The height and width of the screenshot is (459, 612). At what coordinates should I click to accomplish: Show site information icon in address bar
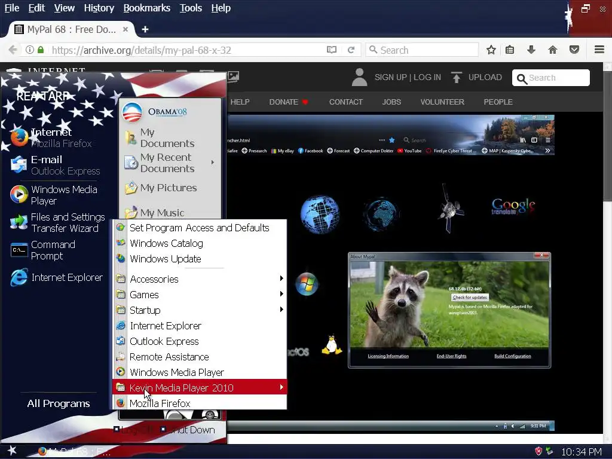30,50
